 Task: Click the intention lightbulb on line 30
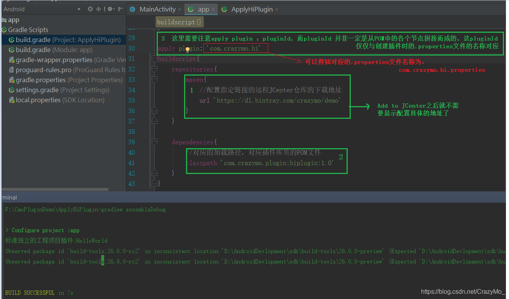[187, 49]
